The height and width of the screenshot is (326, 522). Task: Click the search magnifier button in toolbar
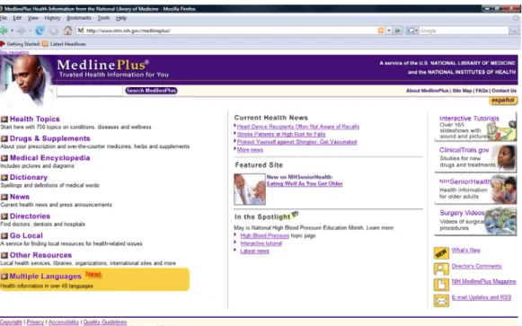click(514, 31)
